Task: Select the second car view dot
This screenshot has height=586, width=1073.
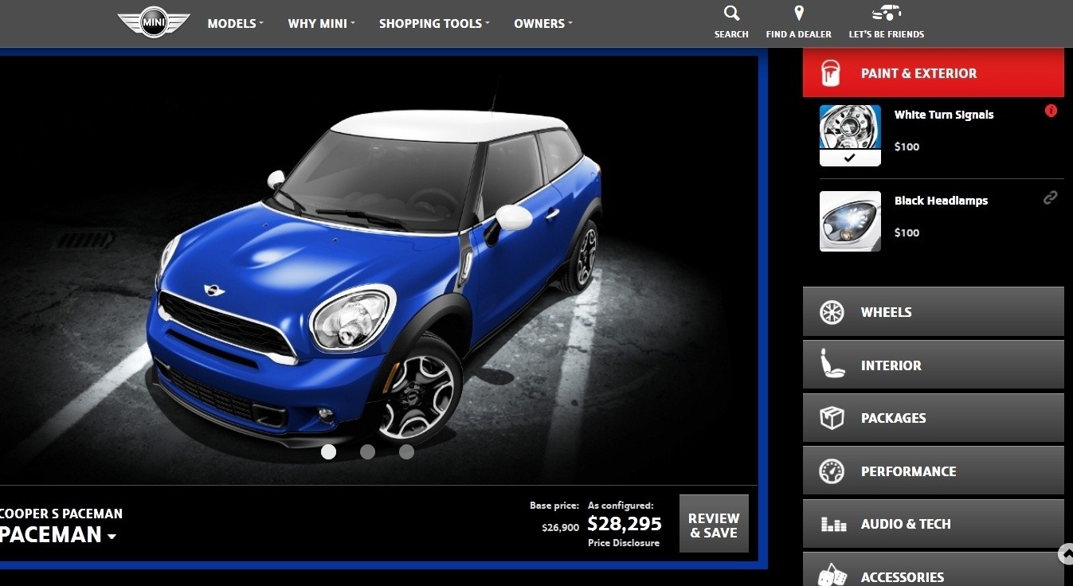Action: pyautogui.click(x=367, y=452)
